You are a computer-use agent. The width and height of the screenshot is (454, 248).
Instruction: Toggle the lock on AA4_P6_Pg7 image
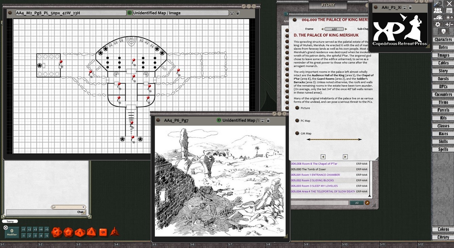[268, 120]
